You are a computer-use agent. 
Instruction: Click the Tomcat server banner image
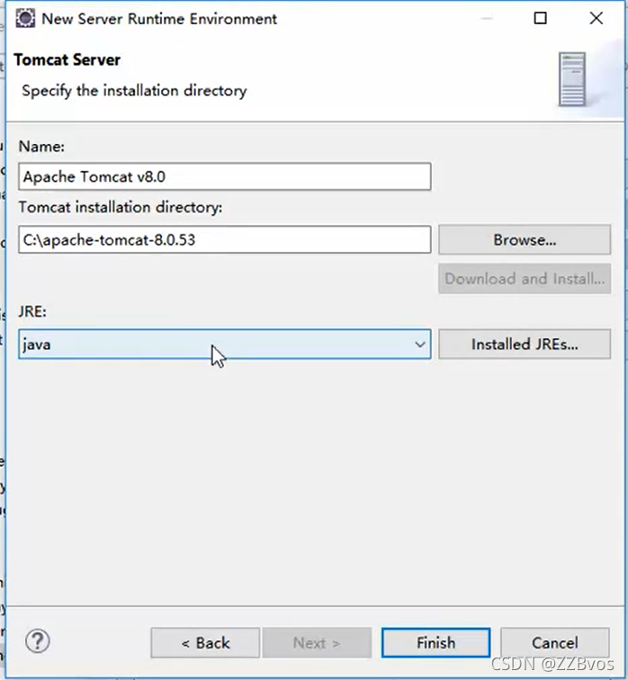572,79
